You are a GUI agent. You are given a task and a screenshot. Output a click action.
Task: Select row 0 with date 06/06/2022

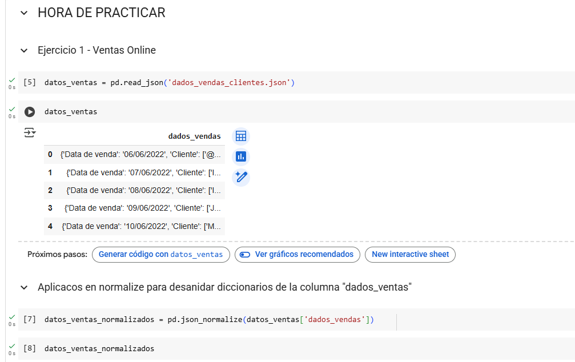tap(134, 154)
